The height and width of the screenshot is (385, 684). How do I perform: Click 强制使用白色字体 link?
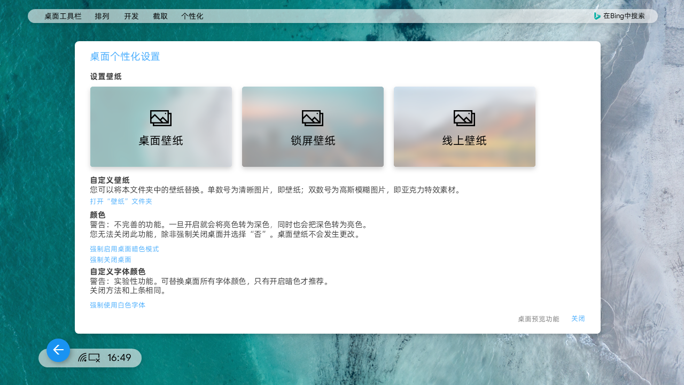pos(118,305)
